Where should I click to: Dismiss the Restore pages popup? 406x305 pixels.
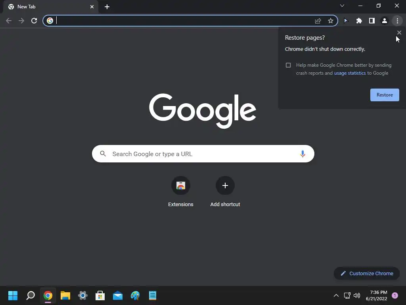tap(399, 33)
